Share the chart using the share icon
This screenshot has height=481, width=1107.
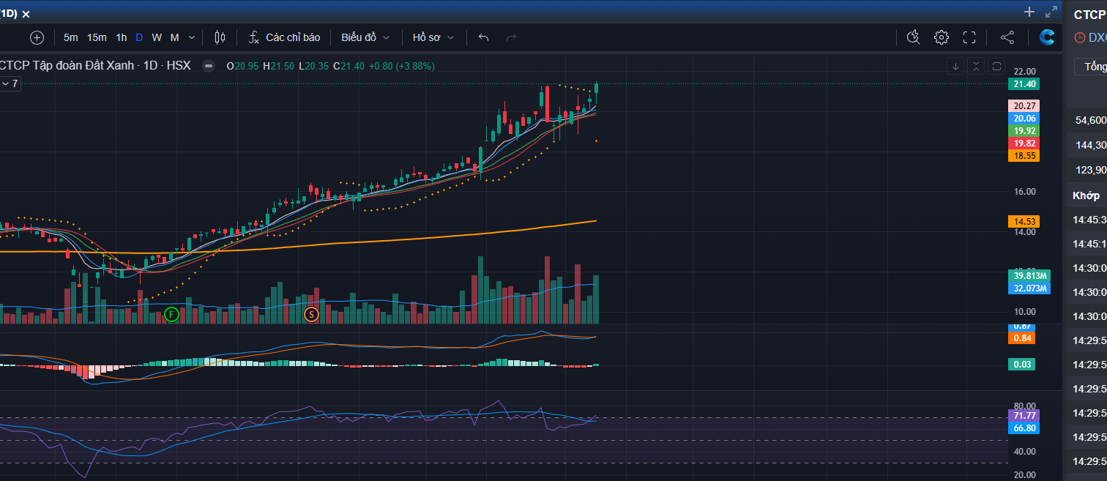1007,37
